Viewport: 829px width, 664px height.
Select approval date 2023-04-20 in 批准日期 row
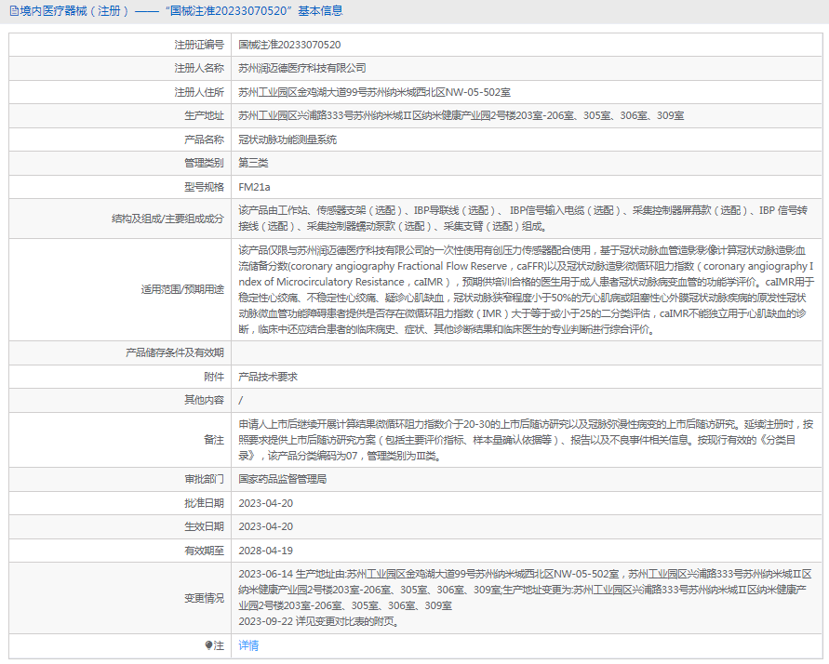(x=265, y=503)
